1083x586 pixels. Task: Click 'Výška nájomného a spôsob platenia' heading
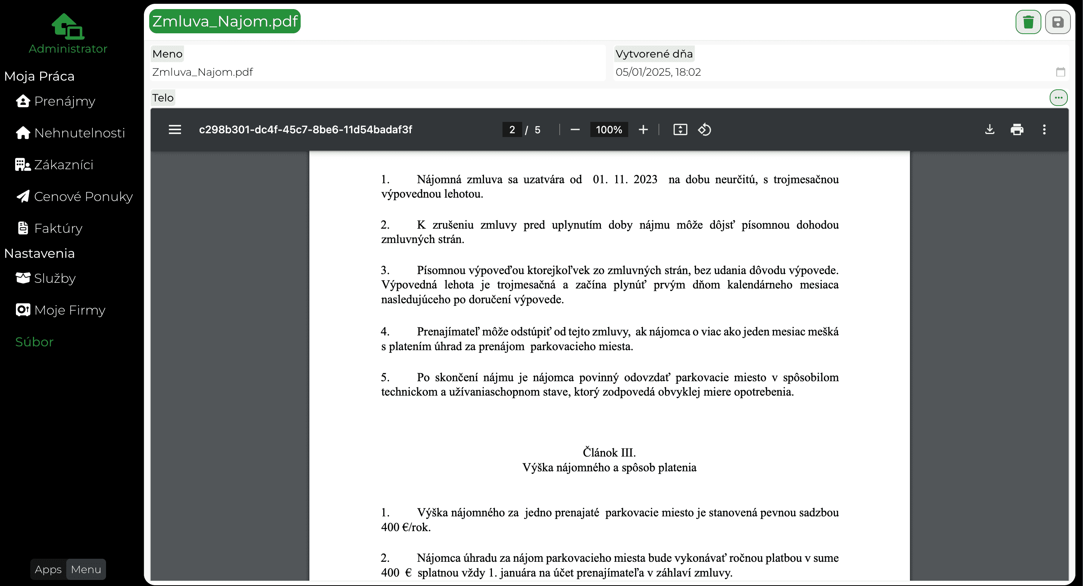609,468
